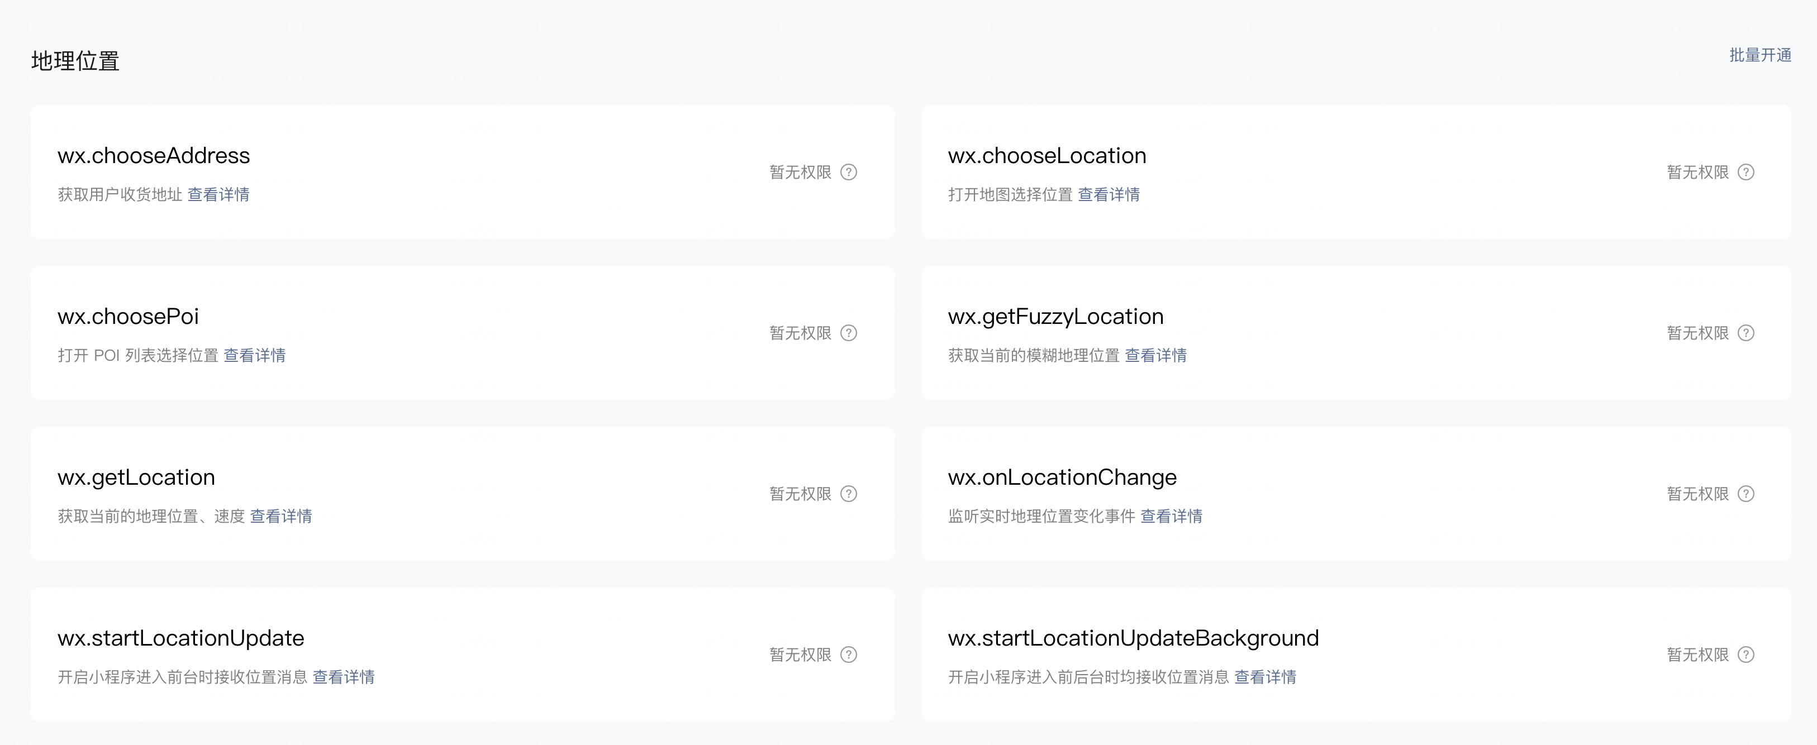Select the wx.startLocationUpdateBackground card title
This screenshot has height=745, width=1817.
point(1133,638)
